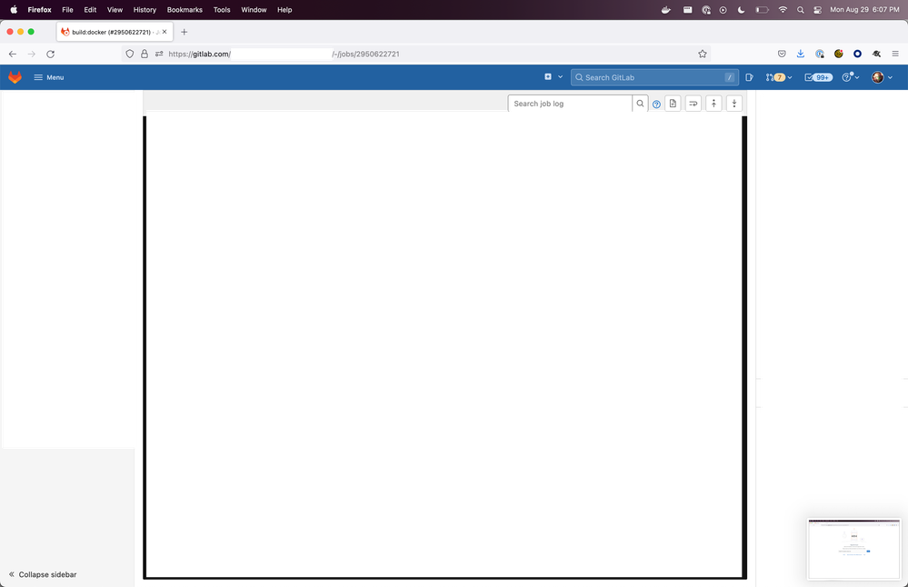Image resolution: width=908 pixels, height=587 pixels.
Task: Show complete raw job log
Action: [x=693, y=103]
